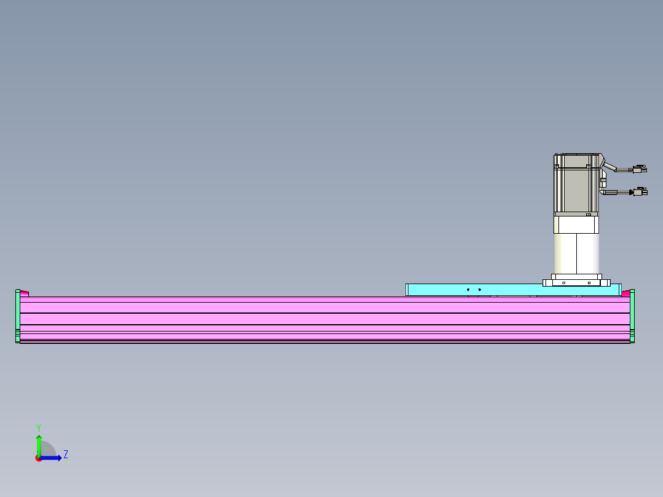
Task: Pick the left small hole on cyan plate
Action: pos(468,290)
